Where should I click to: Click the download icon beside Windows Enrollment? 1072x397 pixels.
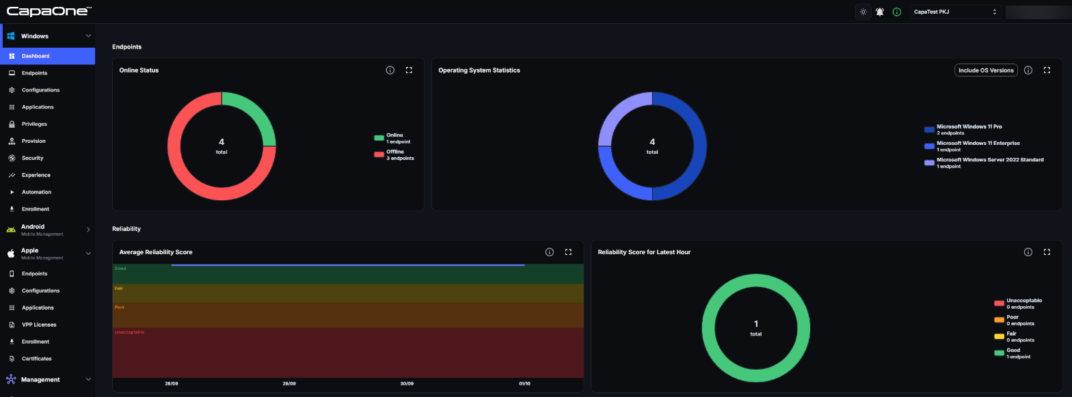tap(12, 209)
